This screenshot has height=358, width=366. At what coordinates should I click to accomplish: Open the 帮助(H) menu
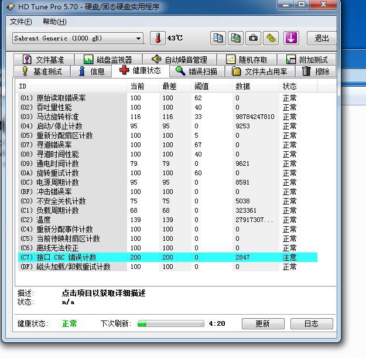tap(54, 22)
